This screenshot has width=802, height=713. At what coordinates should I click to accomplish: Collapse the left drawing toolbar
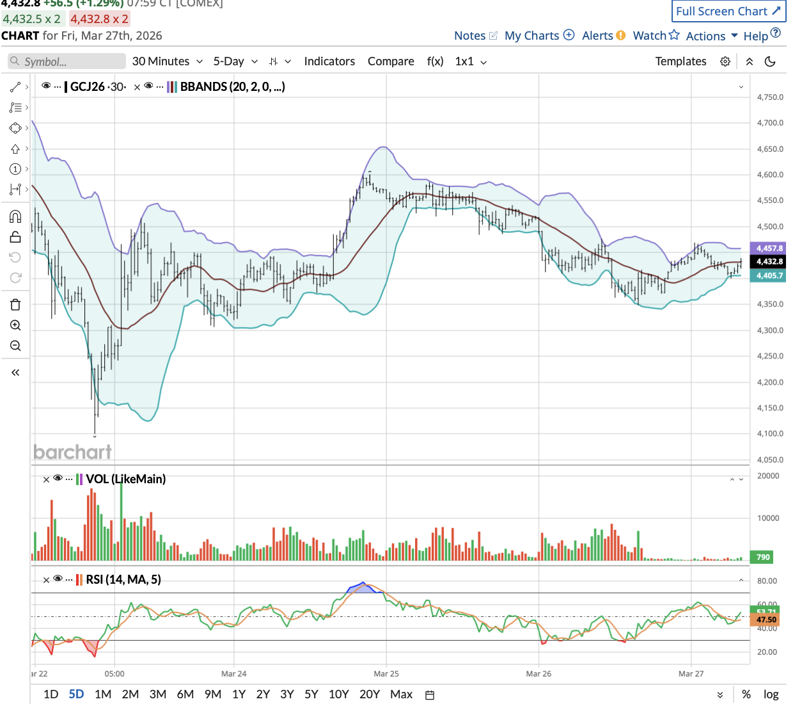15,373
